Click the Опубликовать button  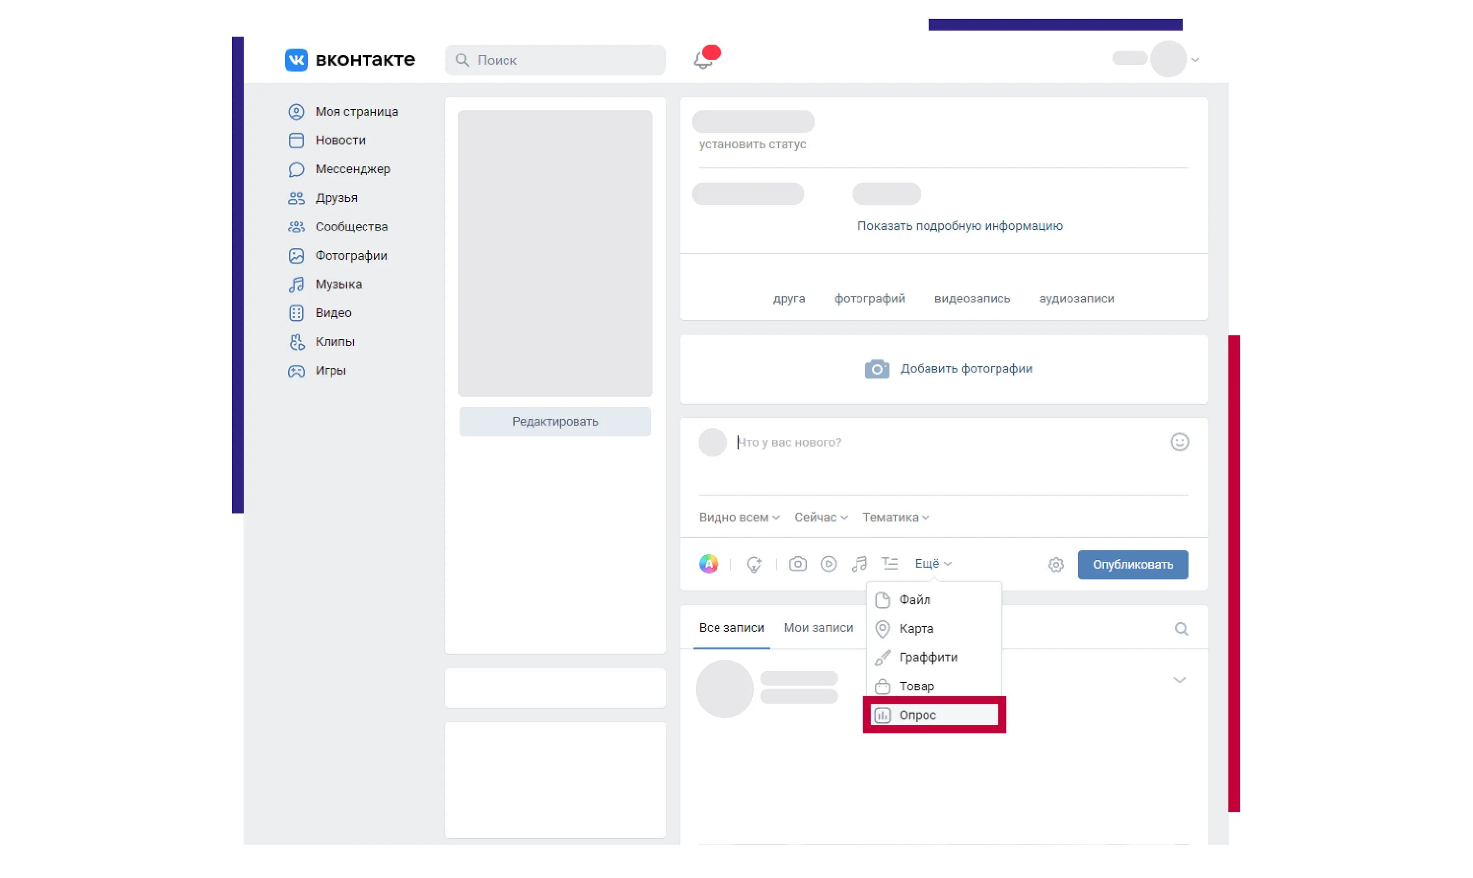(x=1132, y=564)
